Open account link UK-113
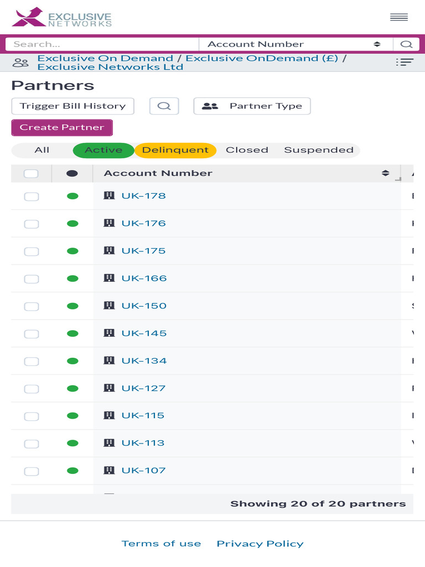The image size is (425, 567). click(143, 442)
